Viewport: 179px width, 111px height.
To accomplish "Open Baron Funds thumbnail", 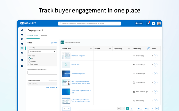I will (66, 91).
